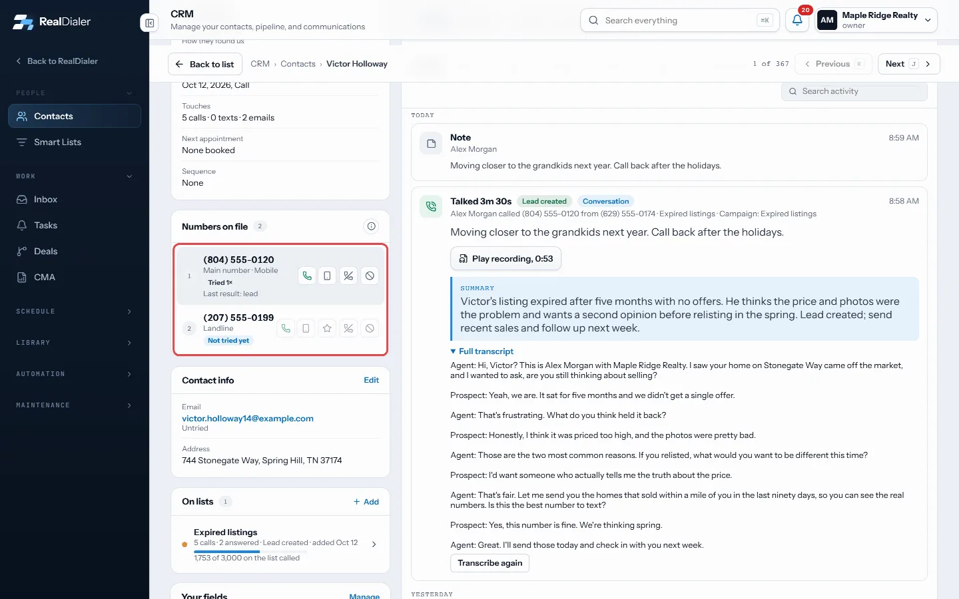This screenshot has width=959, height=599.
Task: Click the crossed-phone icon for (207) 555-0199
Action: [348, 328]
